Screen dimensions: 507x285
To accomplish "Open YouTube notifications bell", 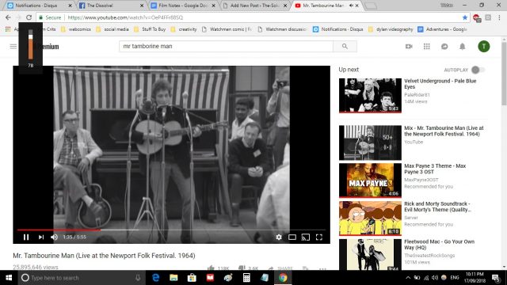I will click(463, 47).
